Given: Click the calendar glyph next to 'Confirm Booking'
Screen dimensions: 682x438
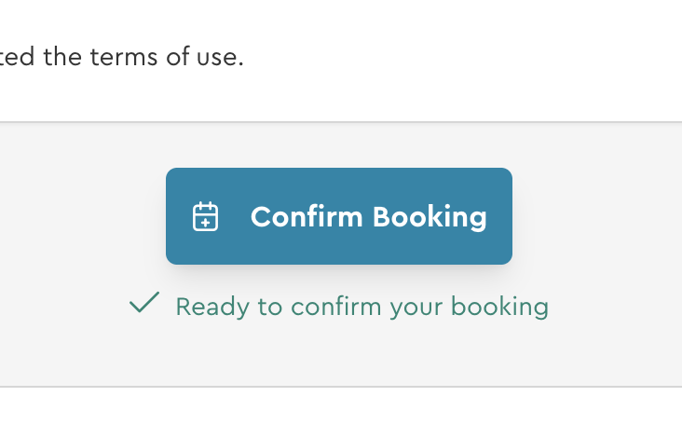Looking at the screenshot, I should [x=205, y=217].
